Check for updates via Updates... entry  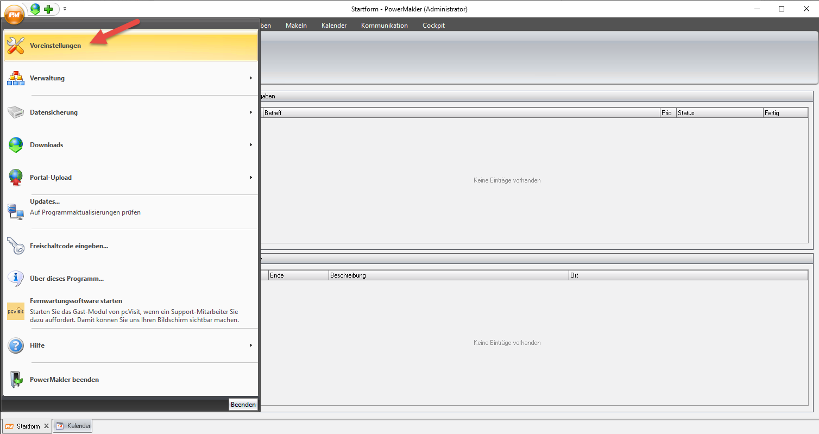click(130, 211)
